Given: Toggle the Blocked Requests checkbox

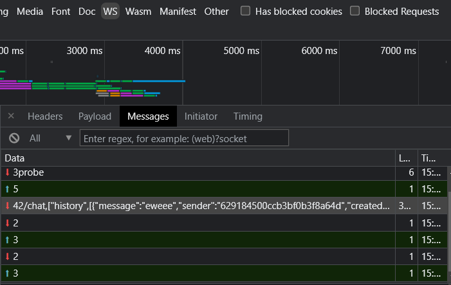Looking at the screenshot, I should click(355, 11).
